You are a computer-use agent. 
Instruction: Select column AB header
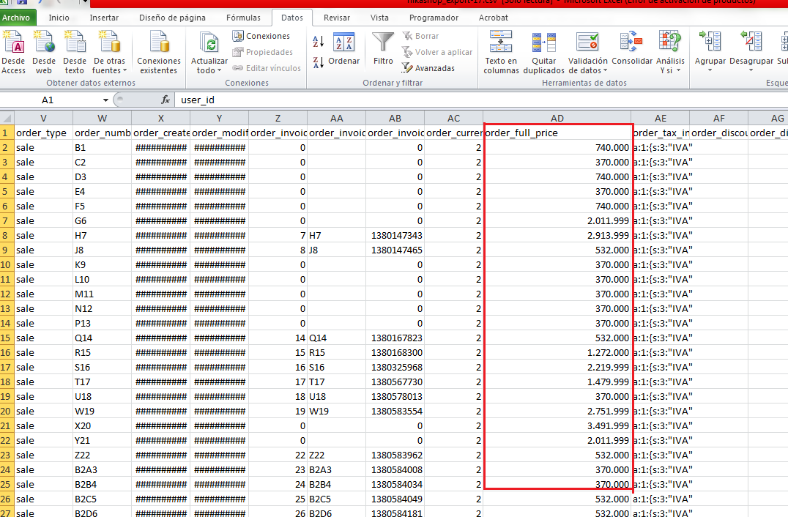[x=395, y=118]
